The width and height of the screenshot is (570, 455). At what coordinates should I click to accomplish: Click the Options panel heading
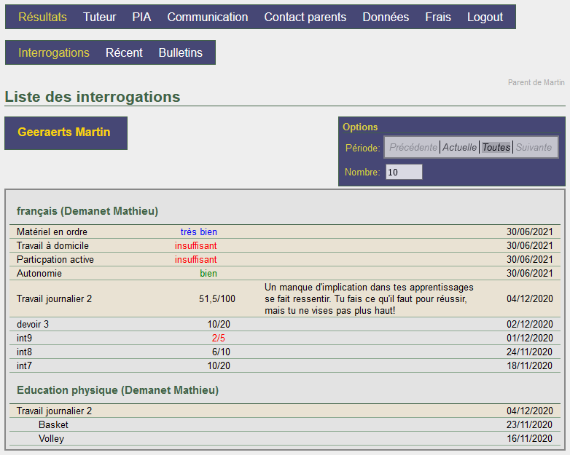point(360,127)
